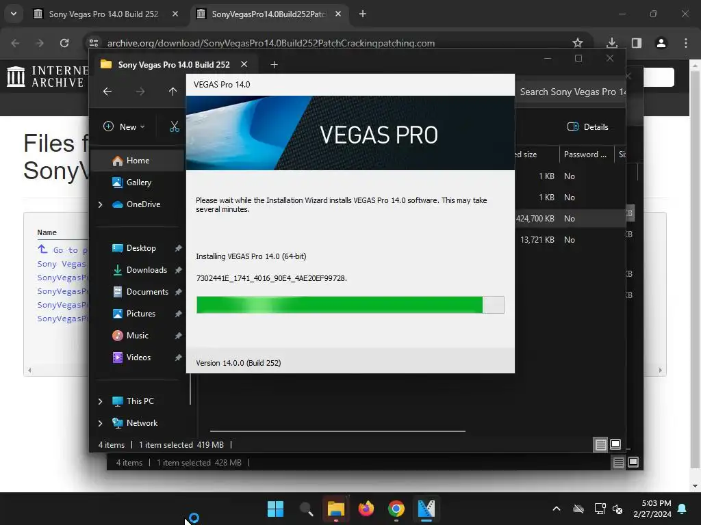The height and width of the screenshot is (525, 701).
Task: Switch the rear Explorer window to details view
Action: click(x=618, y=463)
